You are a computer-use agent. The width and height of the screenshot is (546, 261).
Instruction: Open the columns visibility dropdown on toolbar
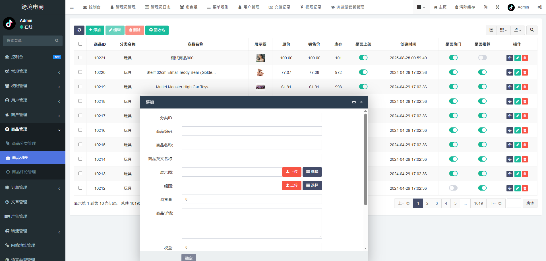tap(503, 30)
